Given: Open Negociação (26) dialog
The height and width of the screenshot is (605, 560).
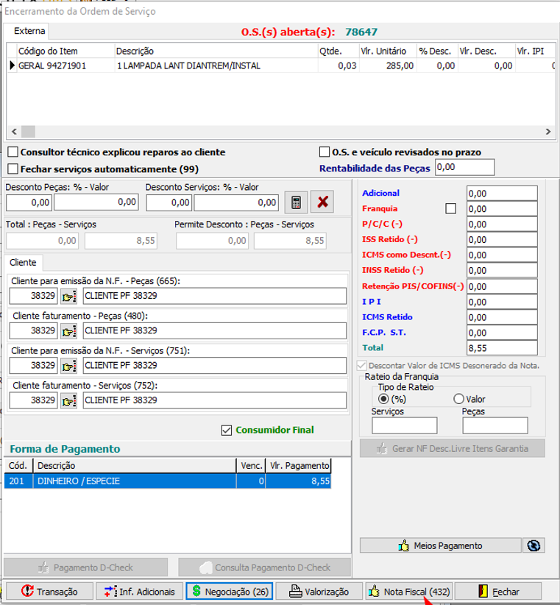Looking at the screenshot, I should pyautogui.click(x=229, y=591).
